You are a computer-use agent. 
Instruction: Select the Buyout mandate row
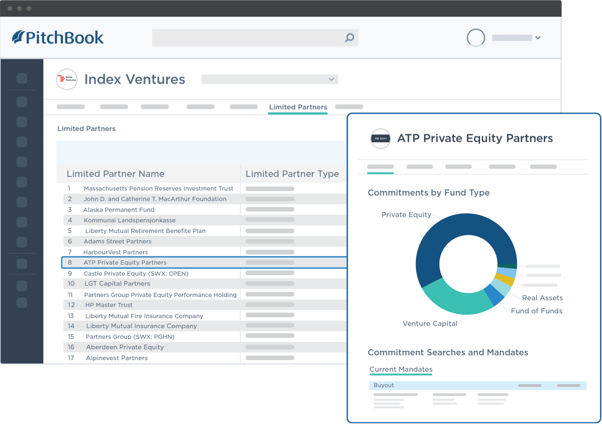478,385
